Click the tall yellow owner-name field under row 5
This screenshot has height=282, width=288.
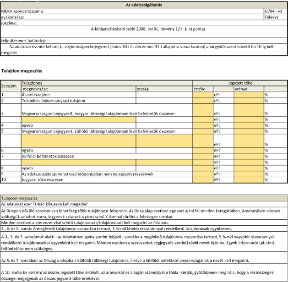(x=79, y=141)
